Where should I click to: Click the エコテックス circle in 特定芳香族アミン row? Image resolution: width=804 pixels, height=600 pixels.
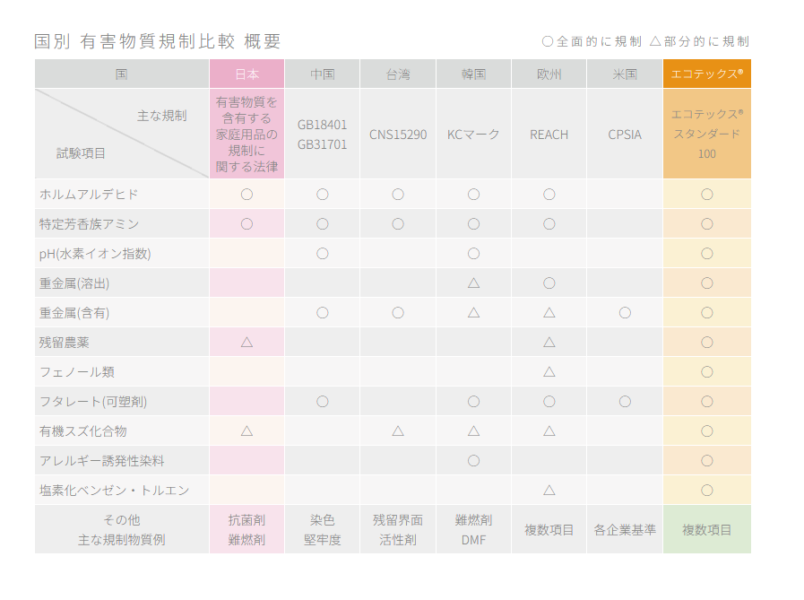(x=706, y=223)
